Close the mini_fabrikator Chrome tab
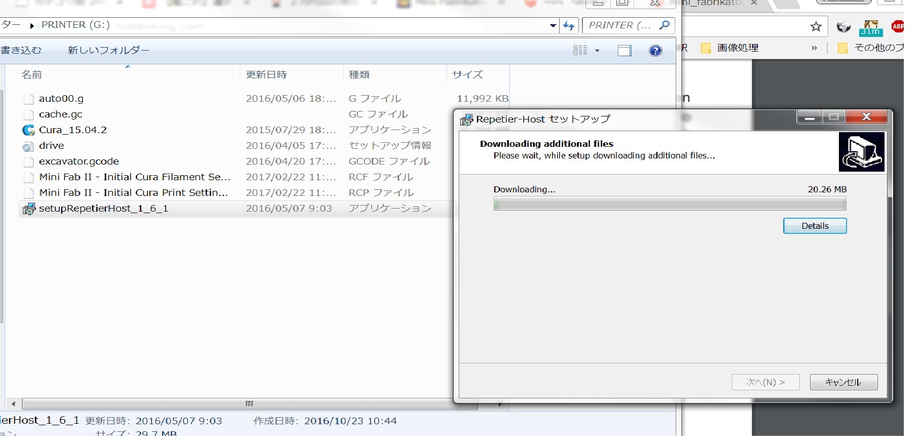 754,3
